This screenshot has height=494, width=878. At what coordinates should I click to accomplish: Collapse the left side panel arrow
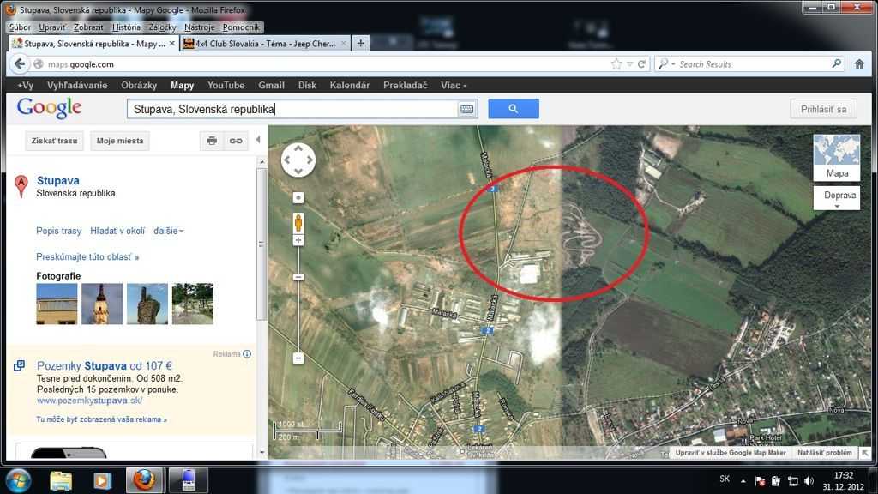258,140
